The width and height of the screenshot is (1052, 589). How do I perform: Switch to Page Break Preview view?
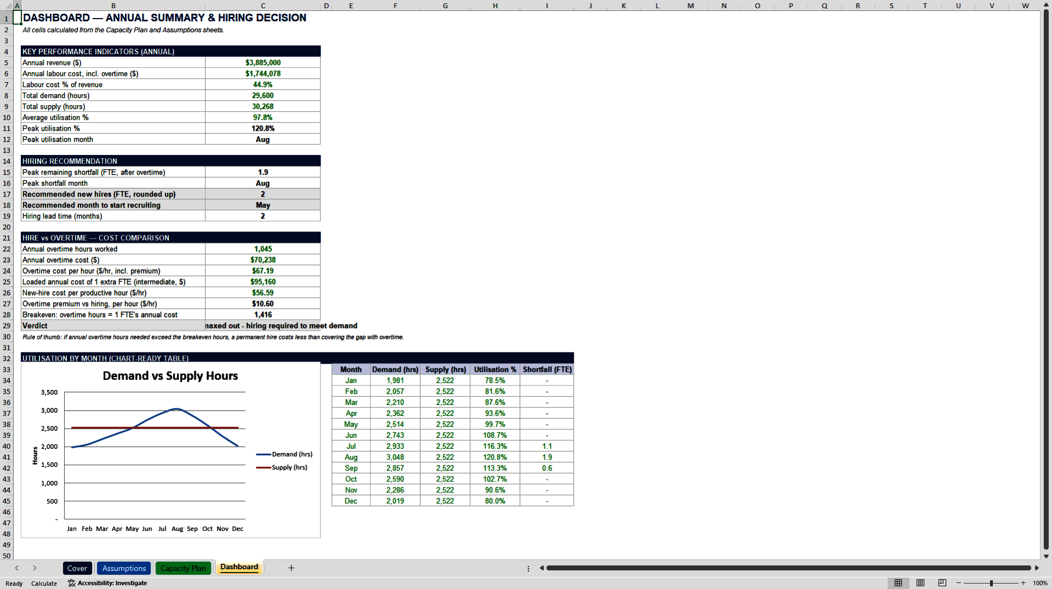click(942, 583)
